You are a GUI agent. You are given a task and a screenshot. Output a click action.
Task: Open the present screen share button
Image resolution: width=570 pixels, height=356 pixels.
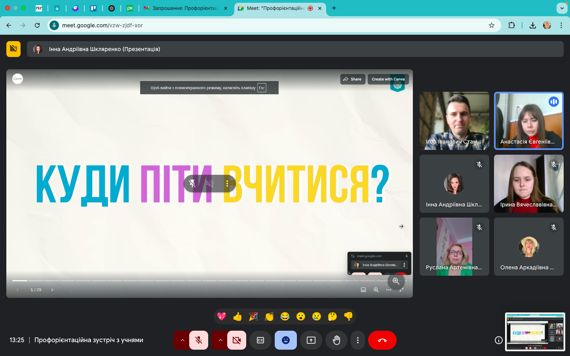(x=311, y=340)
